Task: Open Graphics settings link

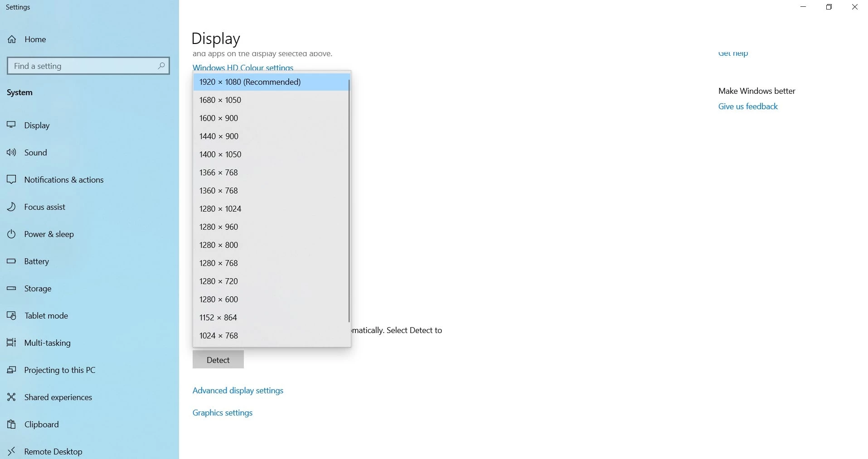Action: coord(223,413)
